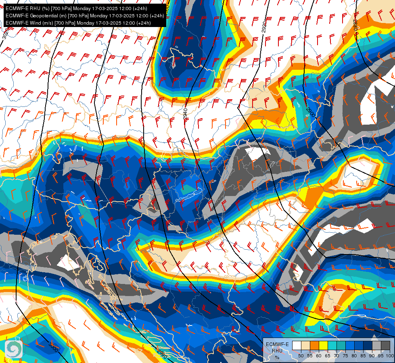
Task: Select the light gray 90–95% legend swatch
Action: pos(376,345)
